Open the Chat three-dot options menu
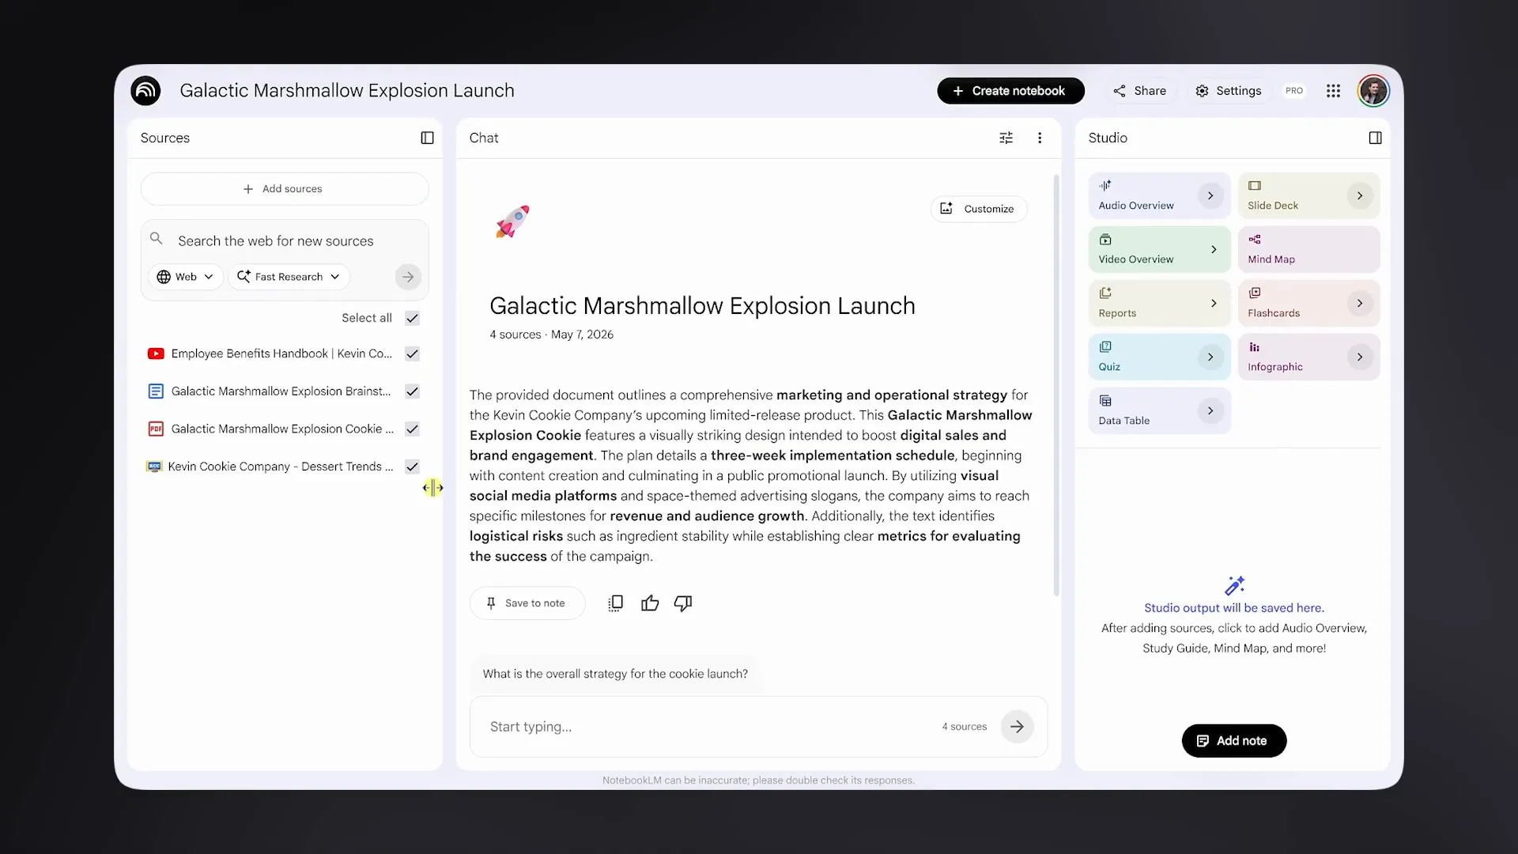The height and width of the screenshot is (854, 1518). (x=1040, y=138)
